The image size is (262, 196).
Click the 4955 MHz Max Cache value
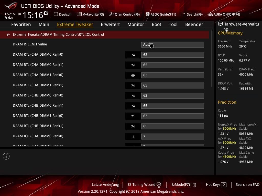click(246, 162)
